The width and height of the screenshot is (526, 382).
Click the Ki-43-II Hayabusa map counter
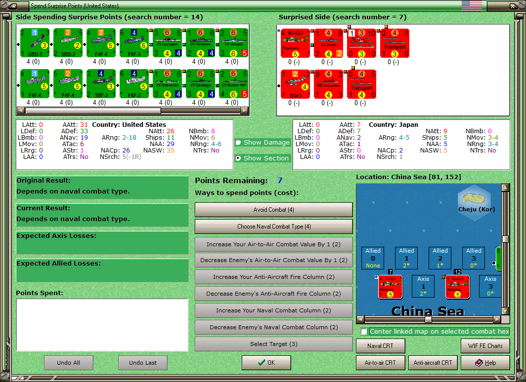[x=458, y=287]
